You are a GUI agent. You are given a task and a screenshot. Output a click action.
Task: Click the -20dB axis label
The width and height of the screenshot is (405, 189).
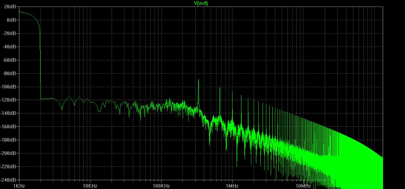[x=9, y=33]
